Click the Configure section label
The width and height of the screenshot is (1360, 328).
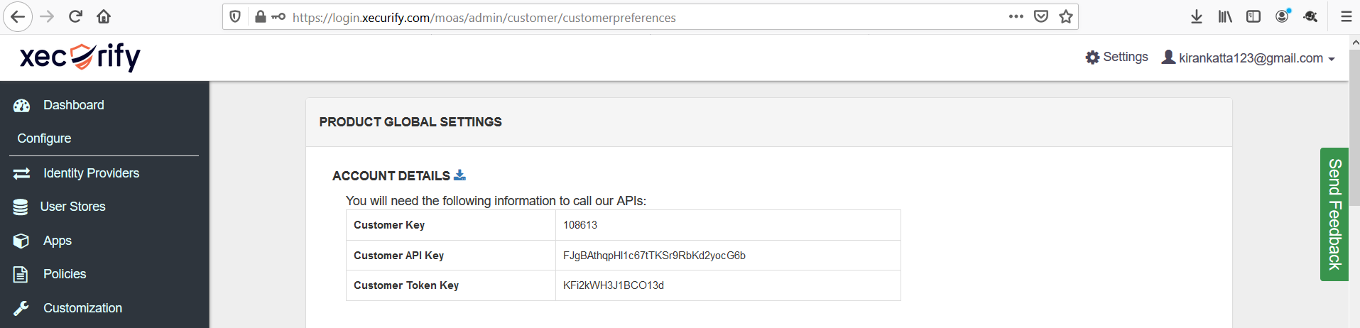coord(44,138)
